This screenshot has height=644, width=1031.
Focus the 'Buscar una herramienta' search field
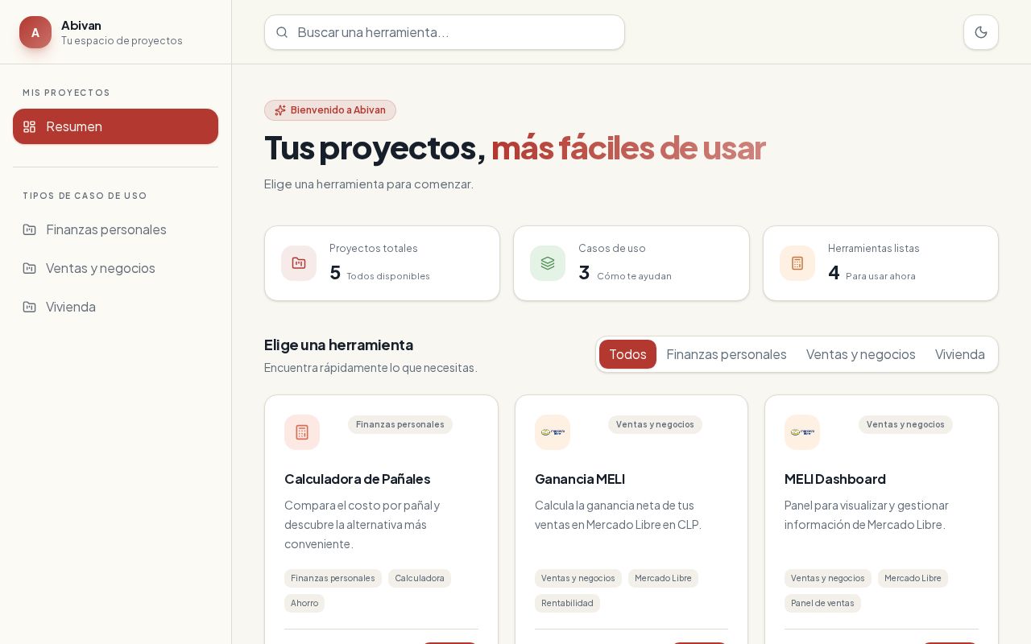[x=445, y=32]
